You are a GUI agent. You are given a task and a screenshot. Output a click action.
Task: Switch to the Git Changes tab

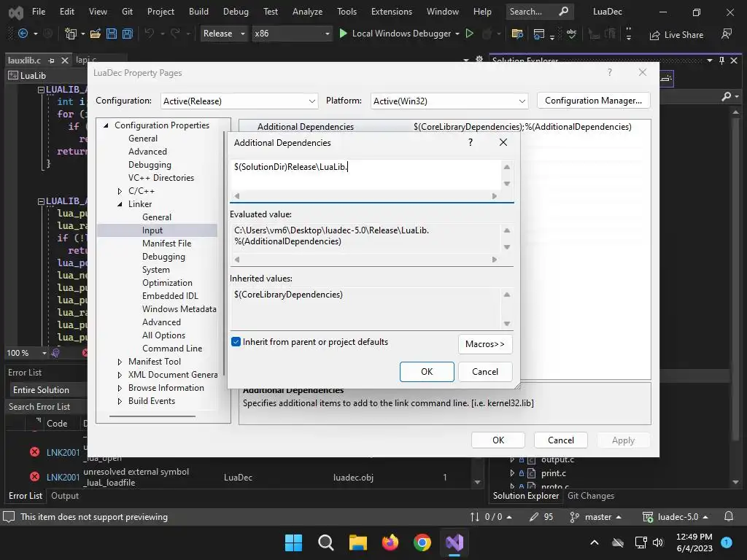591,496
